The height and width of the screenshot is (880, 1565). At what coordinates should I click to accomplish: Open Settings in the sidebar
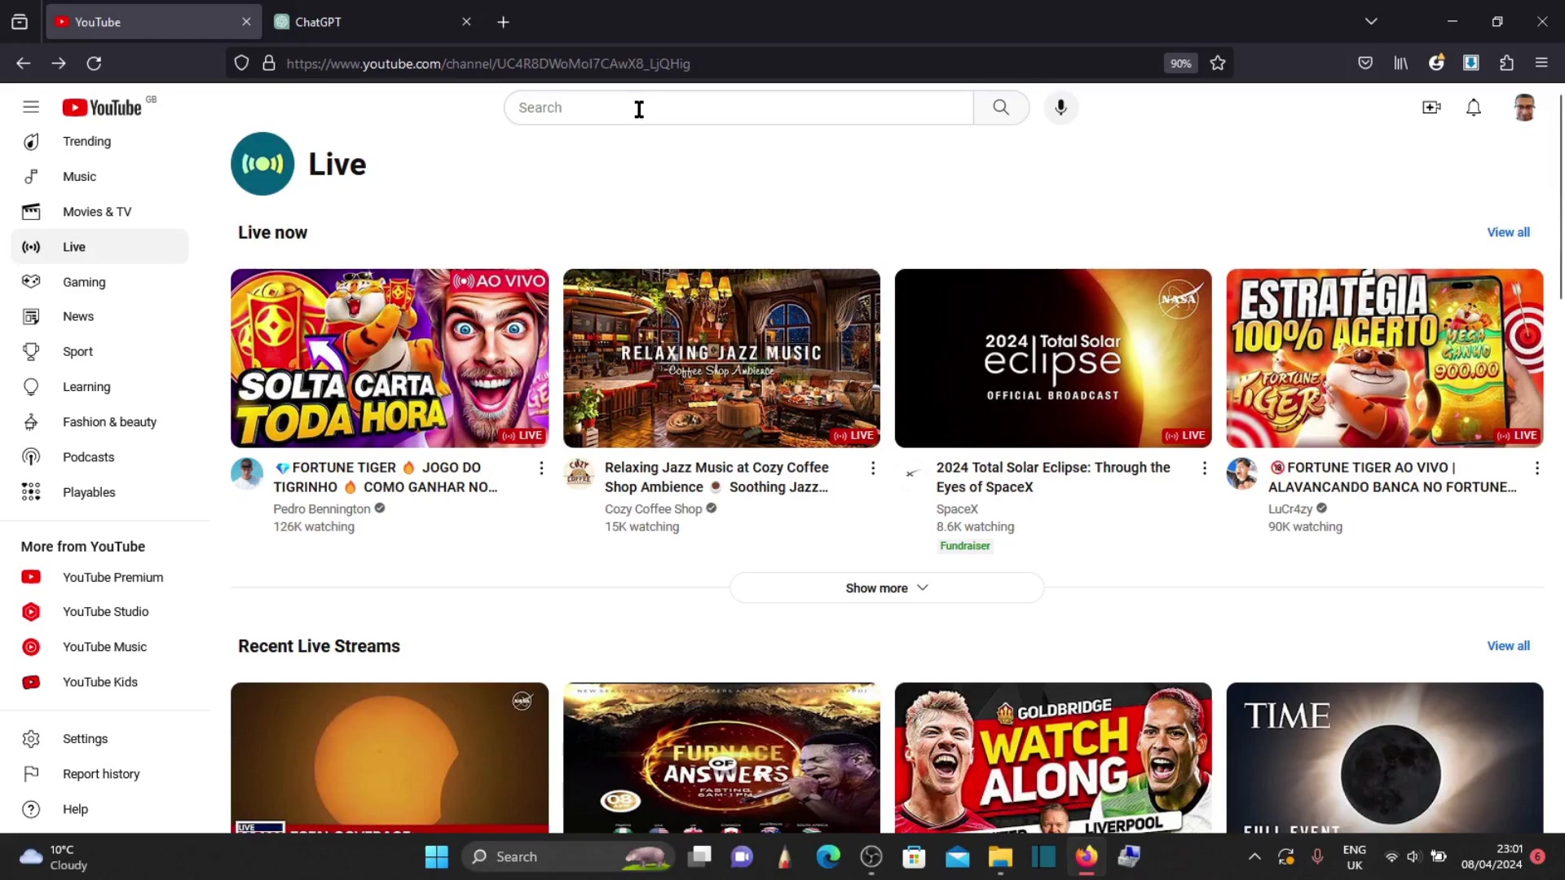(99, 738)
